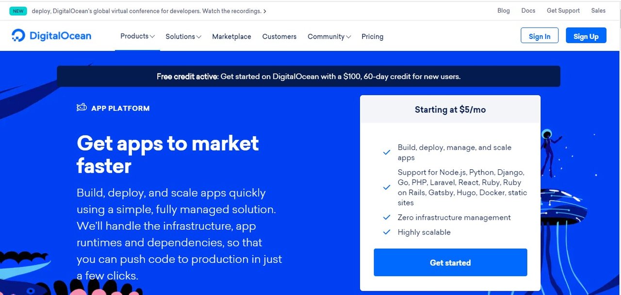Image resolution: width=621 pixels, height=295 pixels.
Task: Expand the Solutions dropdown menu
Action: [183, 36]
